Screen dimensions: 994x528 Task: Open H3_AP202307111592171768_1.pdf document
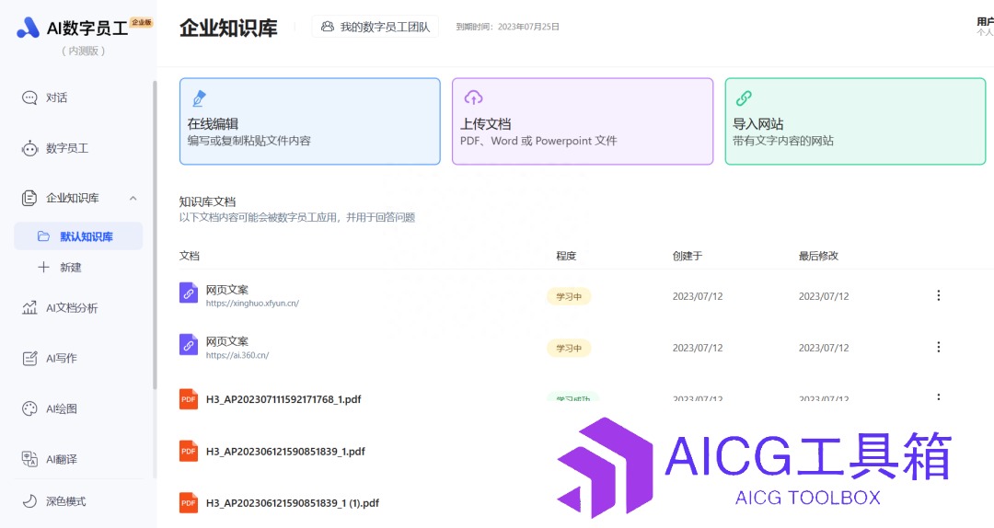tap(283, 399)
